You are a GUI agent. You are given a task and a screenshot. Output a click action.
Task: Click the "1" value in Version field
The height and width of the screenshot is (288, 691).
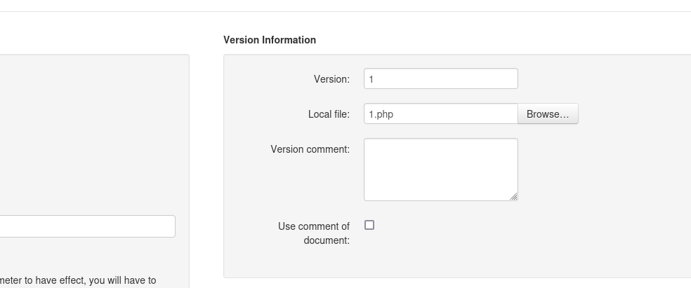click(371, 79)
